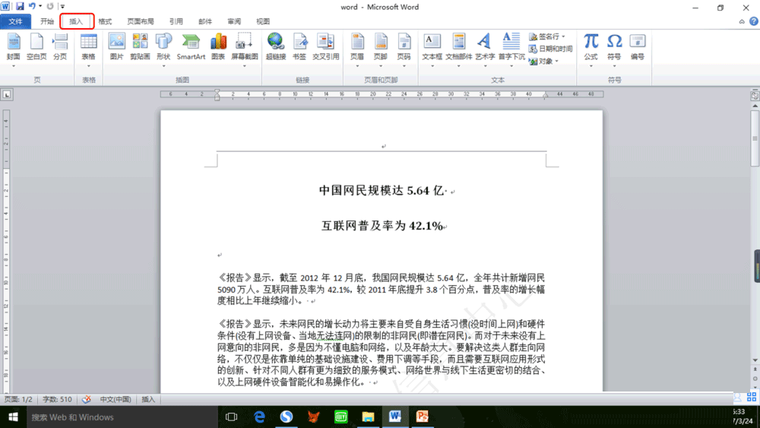Insert a blank page (空白页)
760x428 pixels.
click(x=36, y=47)
